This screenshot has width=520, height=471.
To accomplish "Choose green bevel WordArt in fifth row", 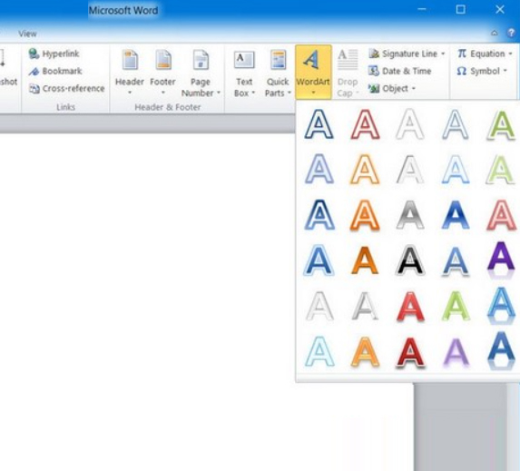I will click(456, 306).
